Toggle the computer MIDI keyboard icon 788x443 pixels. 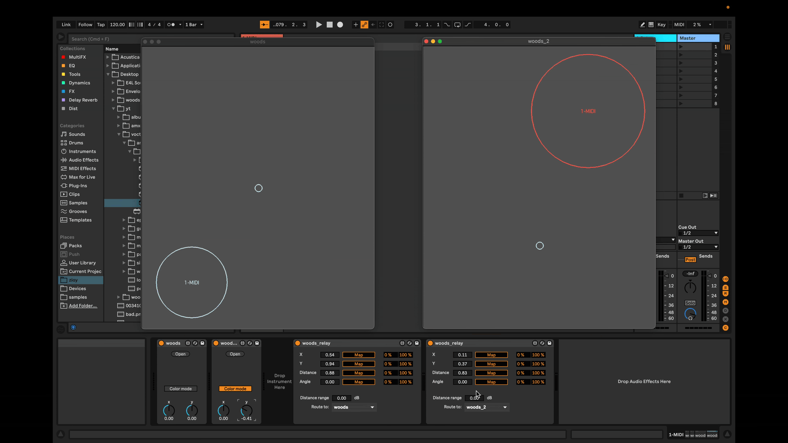pos(651,25)
